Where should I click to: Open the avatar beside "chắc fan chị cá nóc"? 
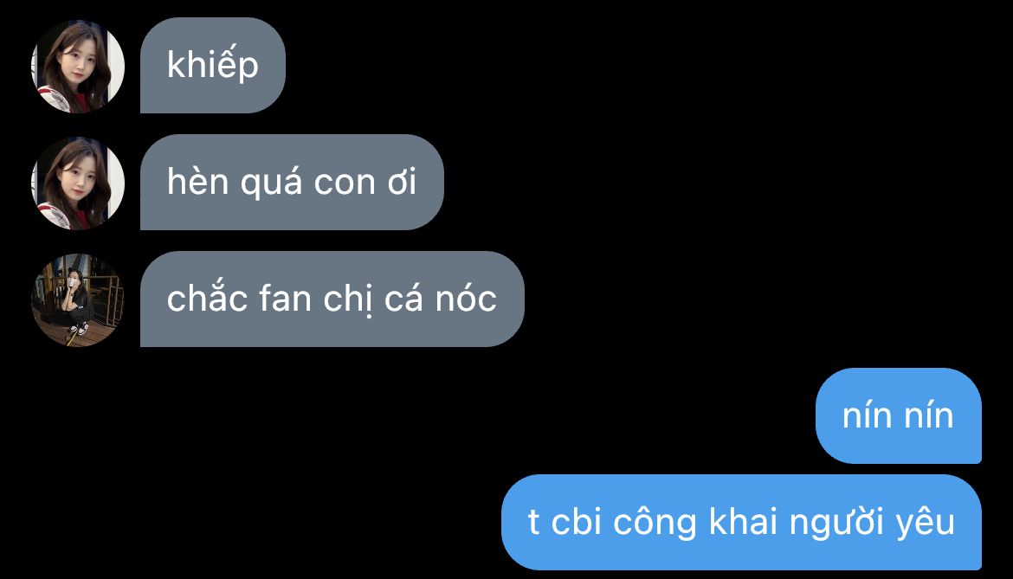78,300
